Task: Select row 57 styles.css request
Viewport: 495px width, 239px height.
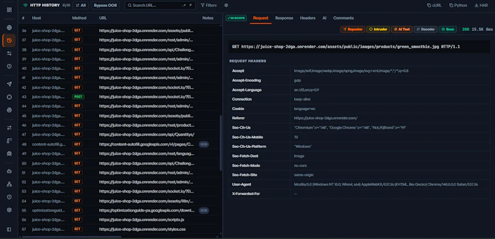Action: click(119, 229)
